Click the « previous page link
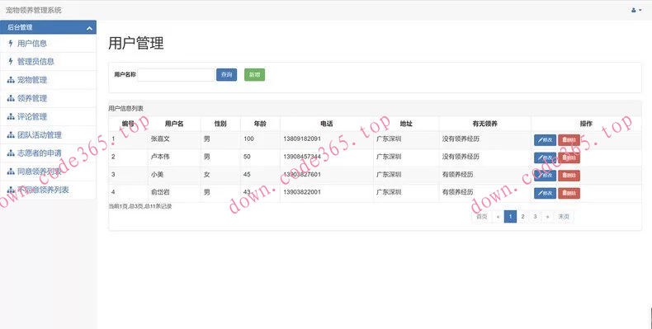This screenshot has height=329, width=652. pyautogui.click(x=498, y=216)
